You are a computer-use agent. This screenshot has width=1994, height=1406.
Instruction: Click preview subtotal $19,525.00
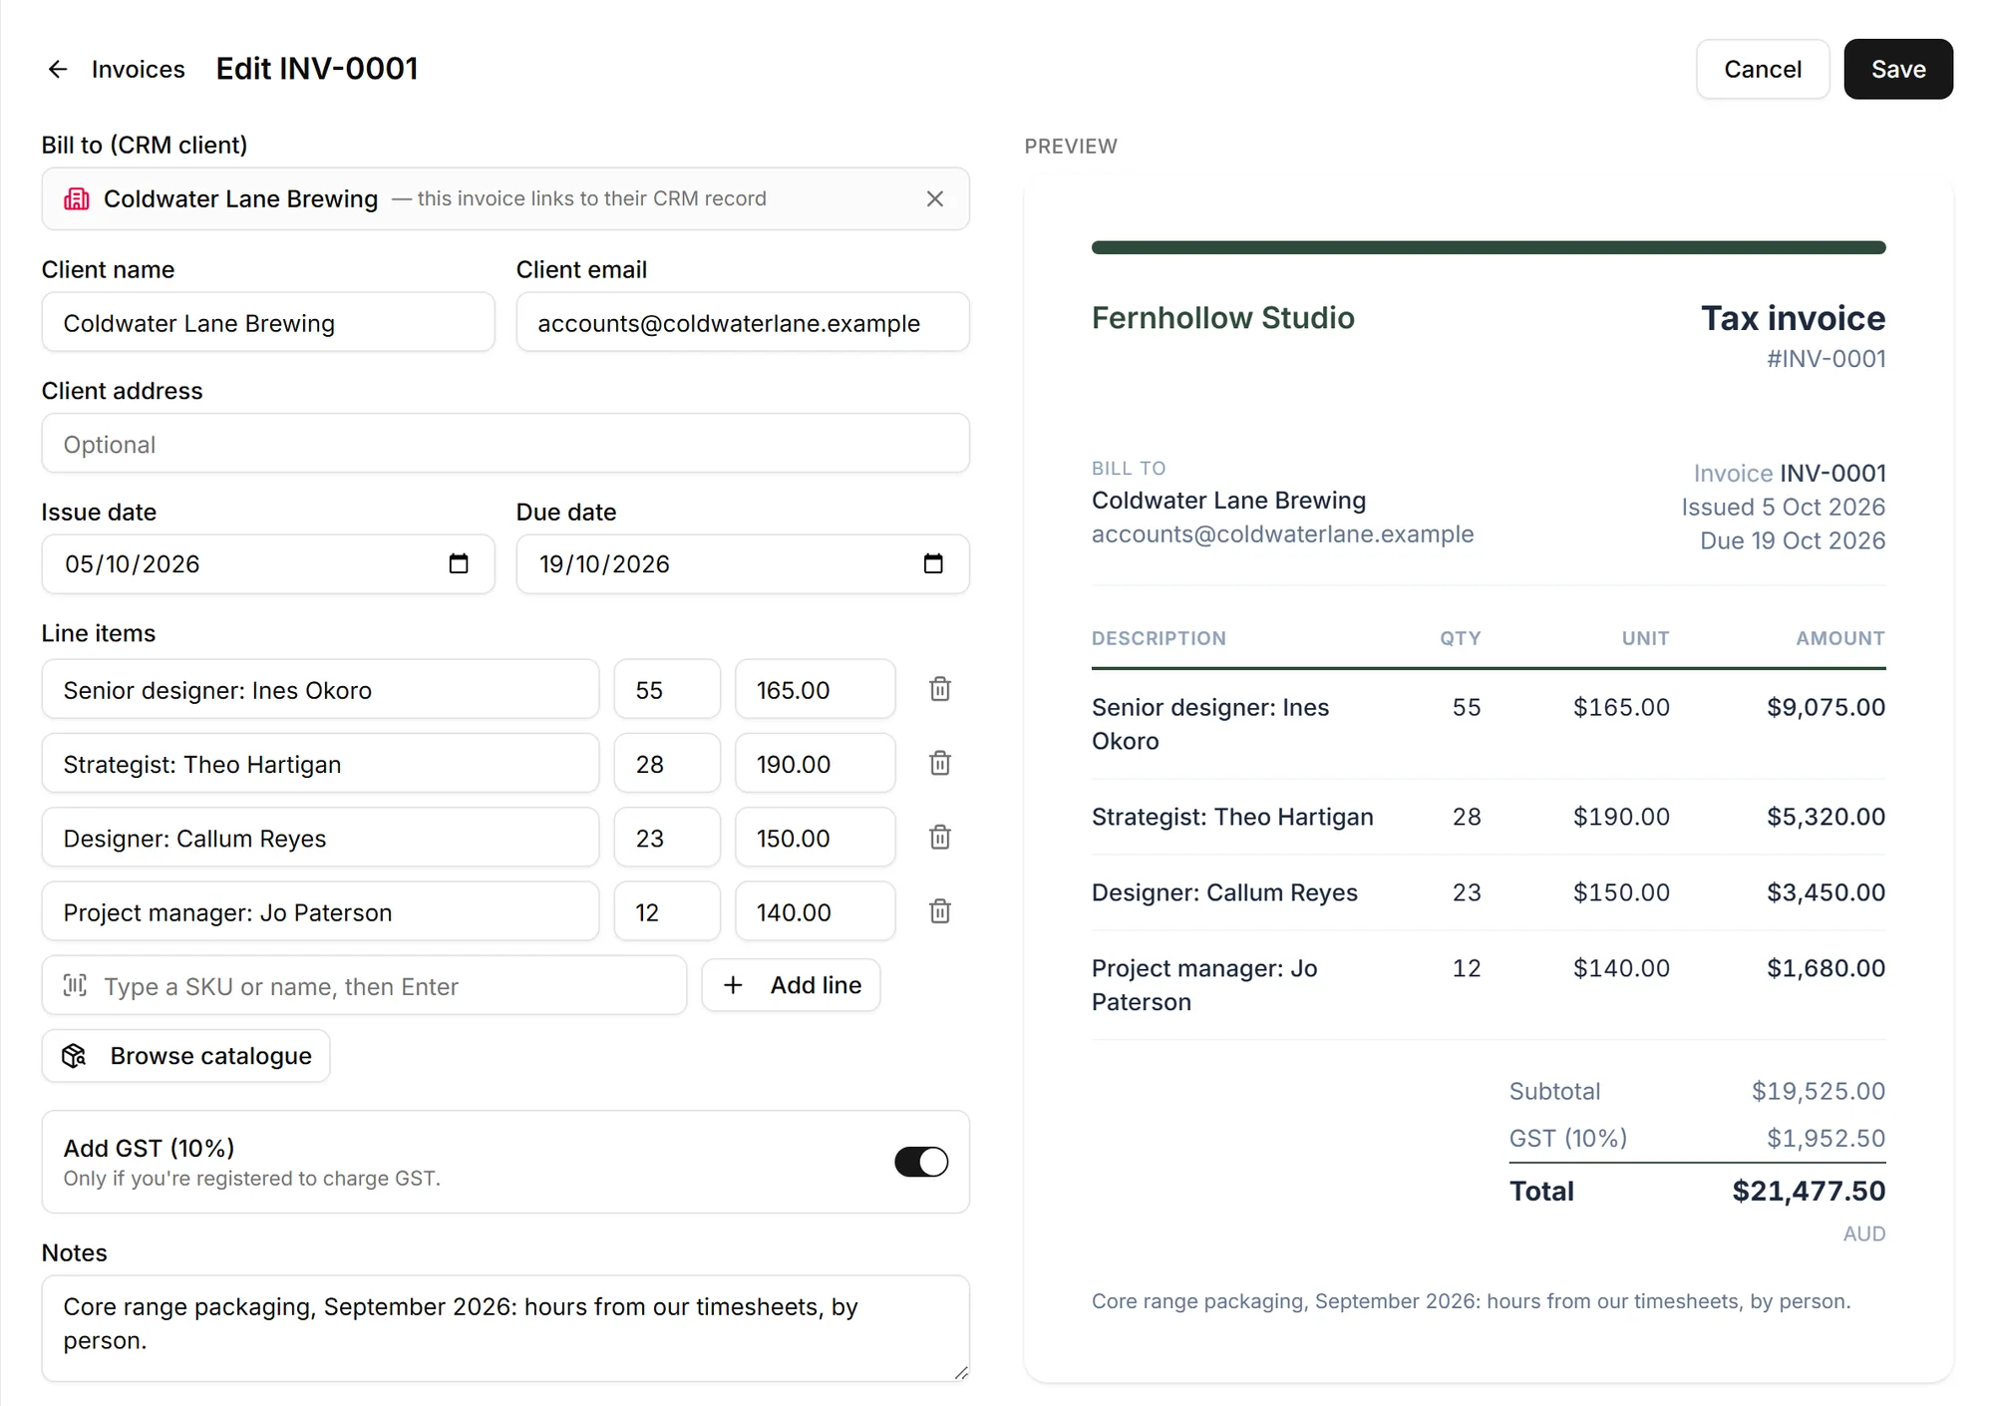tap(1819, 1091)
